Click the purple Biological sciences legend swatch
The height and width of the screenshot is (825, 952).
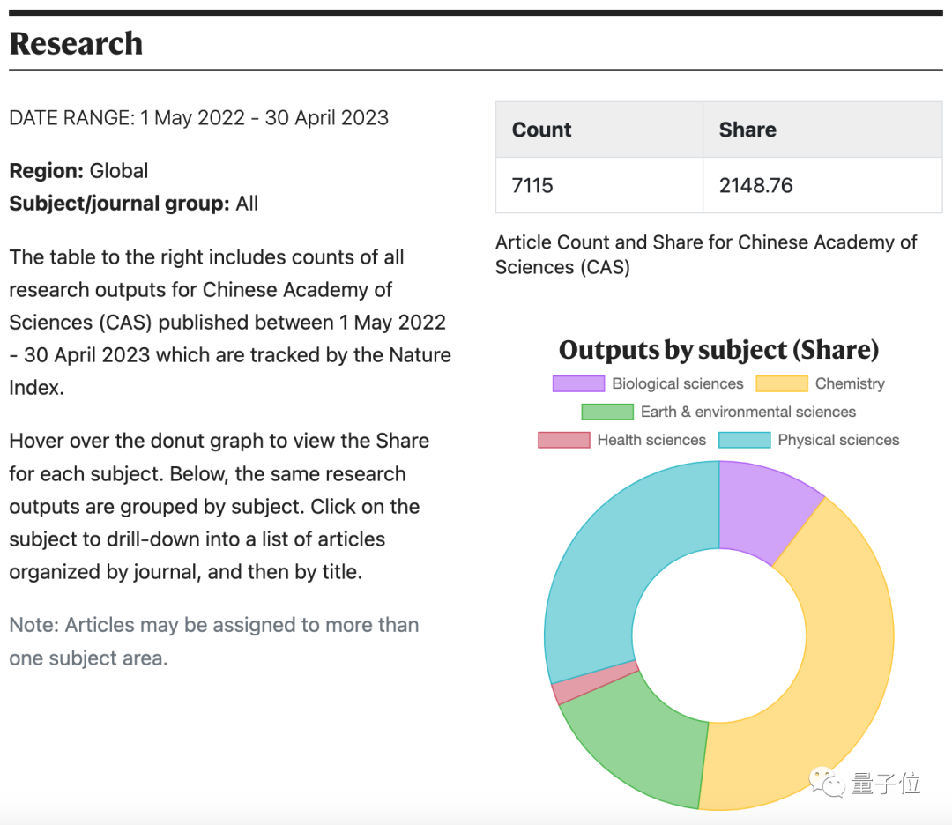[578, 384]
